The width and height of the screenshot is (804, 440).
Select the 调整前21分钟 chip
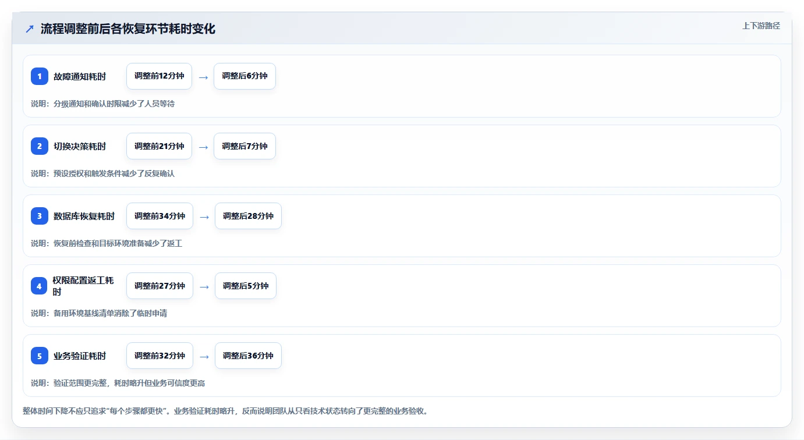(x=159, y=146)
